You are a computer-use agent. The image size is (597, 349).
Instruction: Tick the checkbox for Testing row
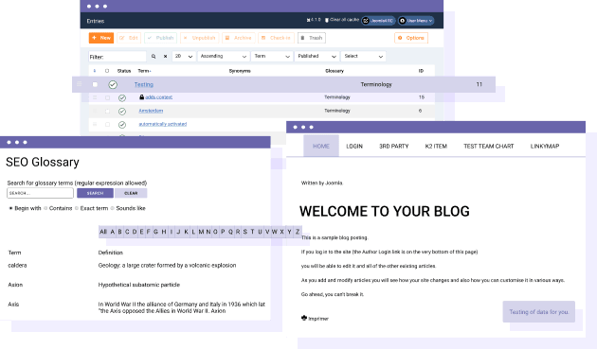pyautogui.click(x=95, y=84)
